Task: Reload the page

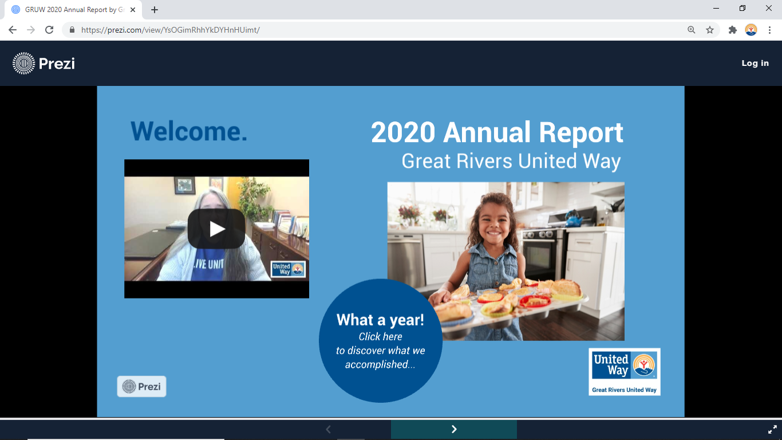Action: (49, 30)
